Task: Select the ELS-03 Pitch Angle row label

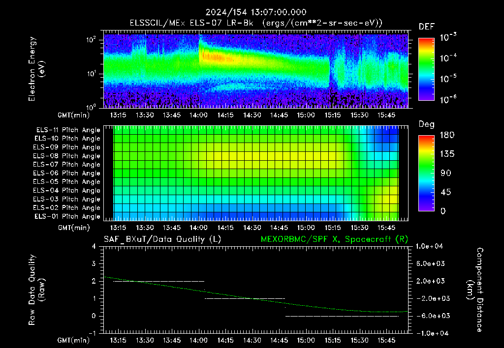Action: coord(66,199)
